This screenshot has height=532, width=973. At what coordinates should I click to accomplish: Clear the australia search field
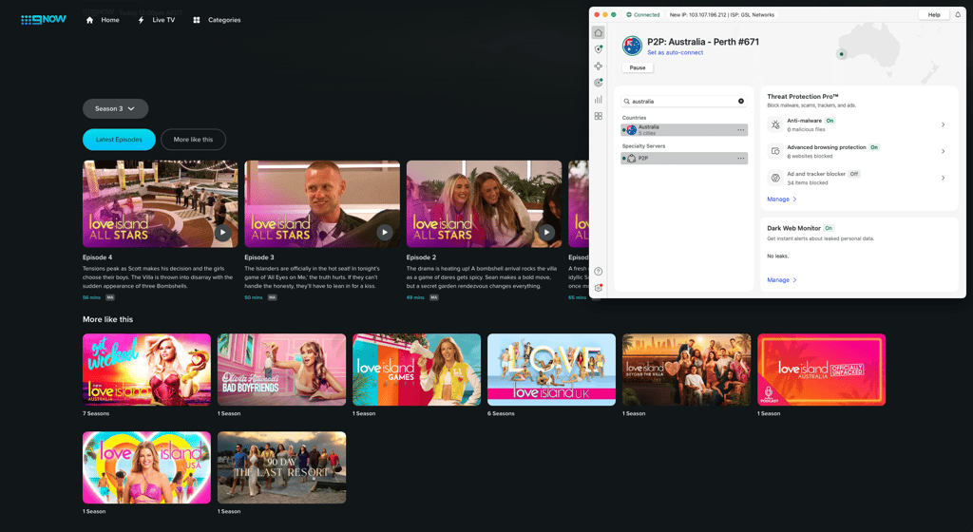click(741, 101)
